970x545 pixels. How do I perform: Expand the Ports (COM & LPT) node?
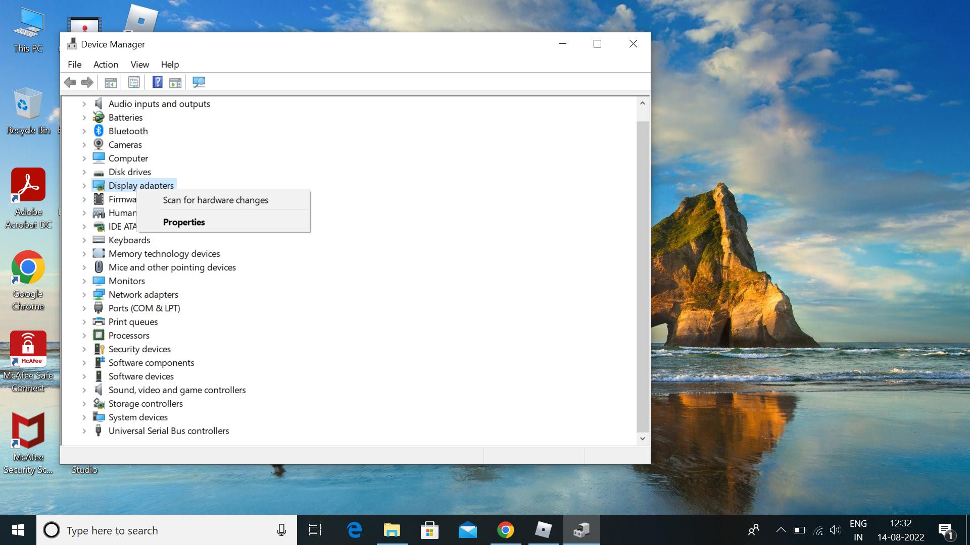84,308
